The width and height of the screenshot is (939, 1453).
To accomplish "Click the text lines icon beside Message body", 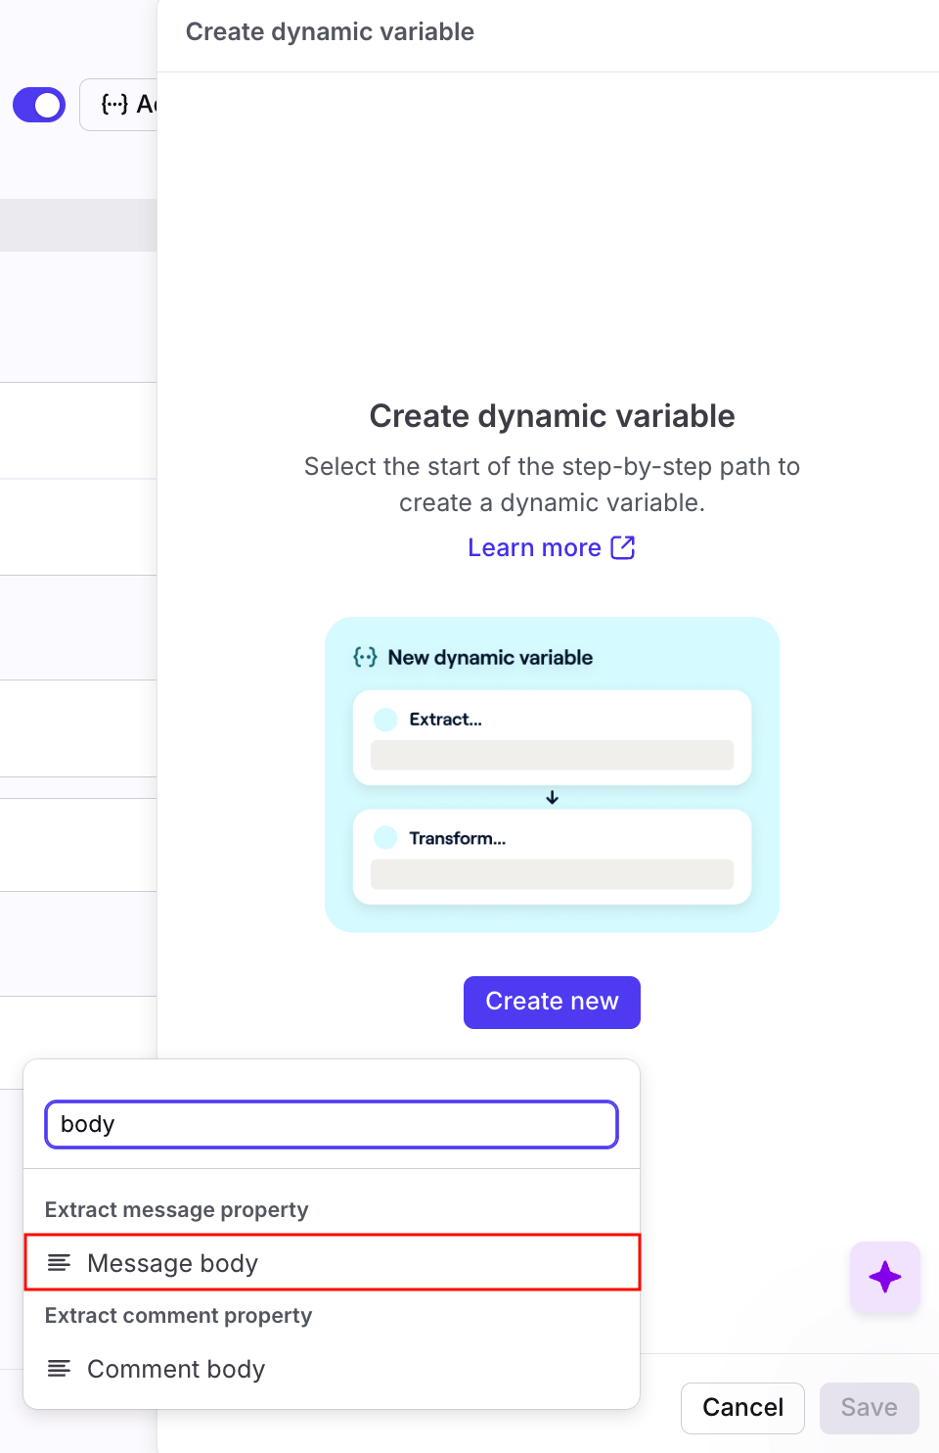I will point(60,1263).
